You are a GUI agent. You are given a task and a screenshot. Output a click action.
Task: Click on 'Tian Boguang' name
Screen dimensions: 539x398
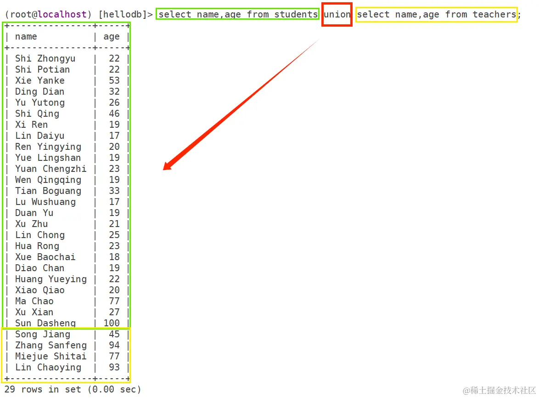pyautogui.click(x=48, y=191)
